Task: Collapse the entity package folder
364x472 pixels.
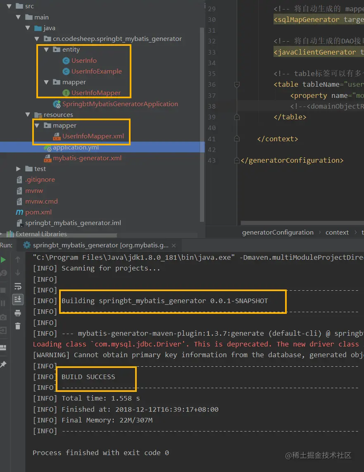Action: (46, 50)
